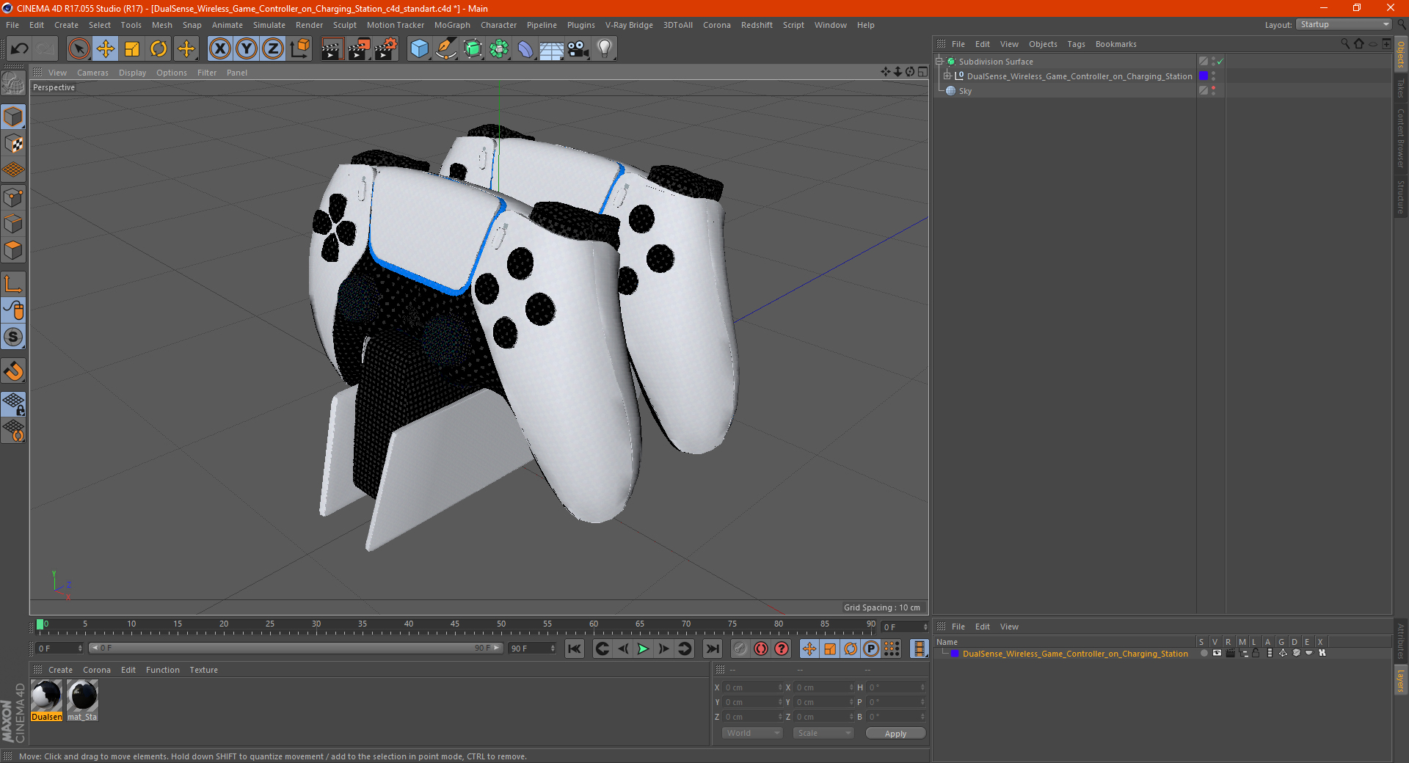This screenshot has height=763, width=1409.
Task: Click the end frame 90 F field
Action: [x=532, y=649]
